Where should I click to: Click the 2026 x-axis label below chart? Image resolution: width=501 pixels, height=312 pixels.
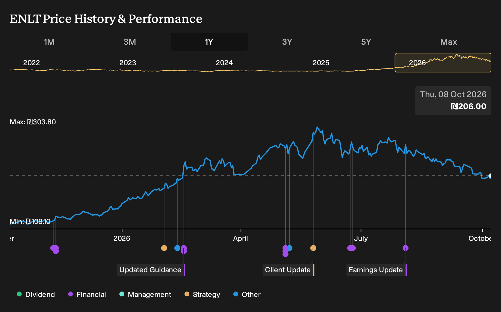(122, 238)
